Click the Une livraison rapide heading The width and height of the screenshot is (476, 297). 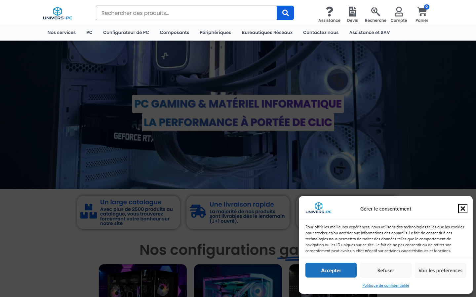click(242, 204)
